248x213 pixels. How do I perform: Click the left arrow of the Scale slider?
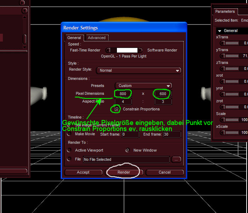pyautogui.click(x=222, y=120)
